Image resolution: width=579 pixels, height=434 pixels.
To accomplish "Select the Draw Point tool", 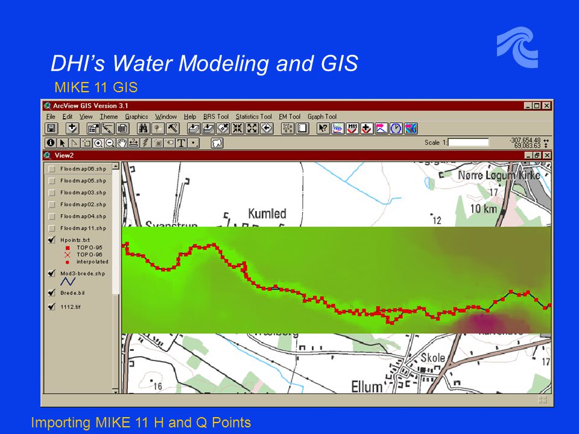I will pyautogui.click(x=194, y=143).
